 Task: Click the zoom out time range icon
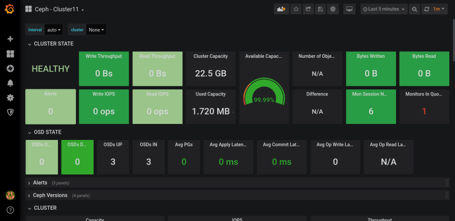pyautogui.click(x=415, y=9)
